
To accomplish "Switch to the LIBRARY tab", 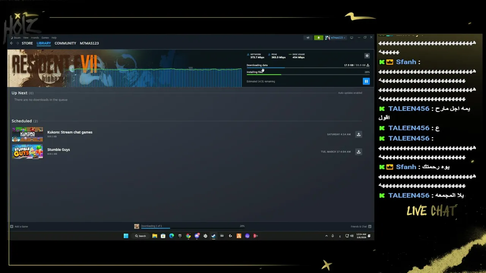I will click(44, 43).
